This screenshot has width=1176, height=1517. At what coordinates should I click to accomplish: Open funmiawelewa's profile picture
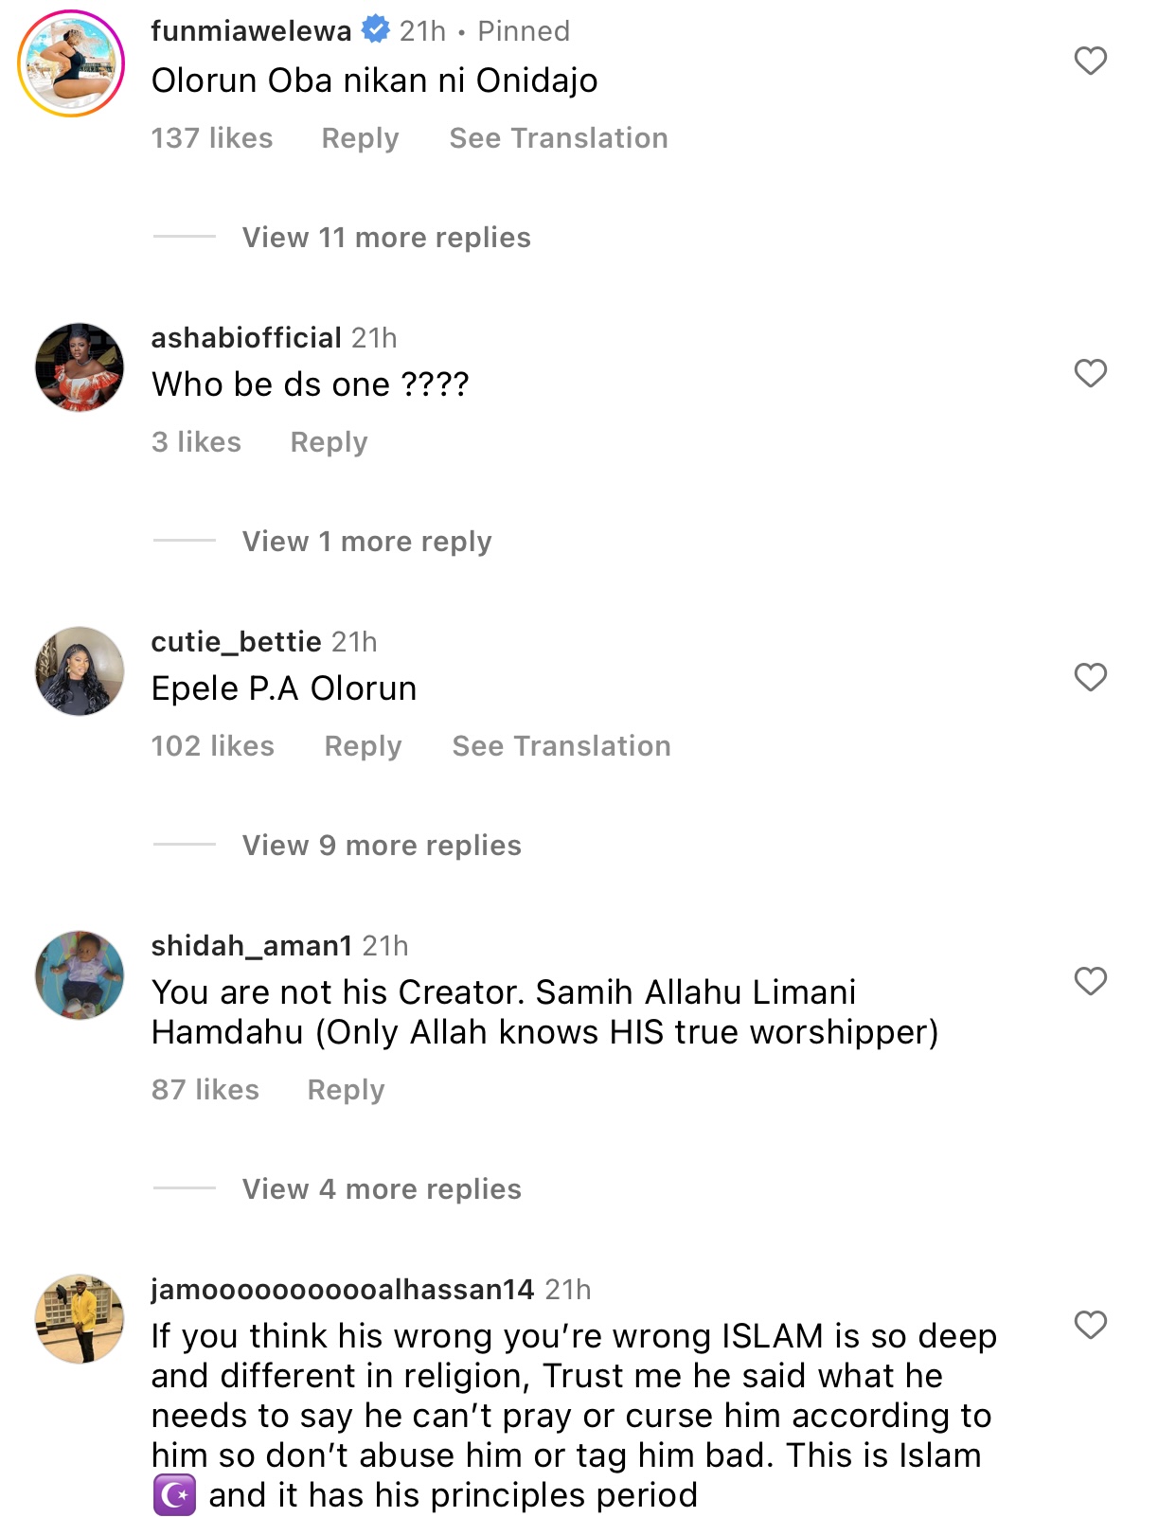pos(71,63)
